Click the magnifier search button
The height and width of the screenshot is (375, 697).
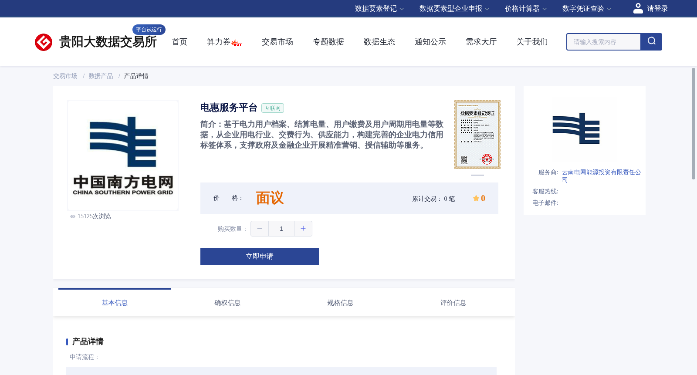651,42
